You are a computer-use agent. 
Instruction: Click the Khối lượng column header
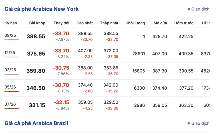(x=135, y=23)
